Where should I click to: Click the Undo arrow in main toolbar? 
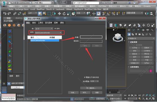[5, 14]
